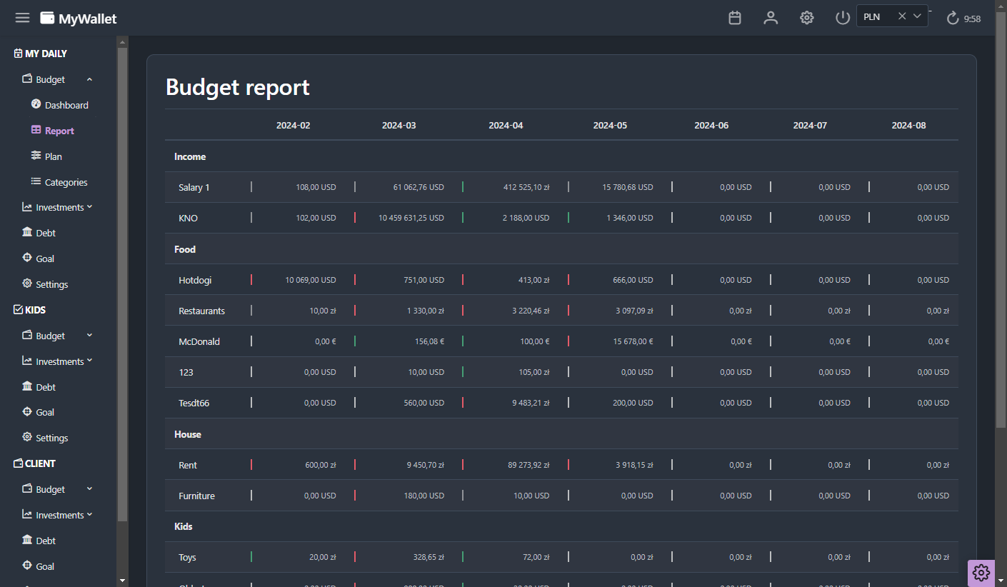
Task: Click the Plan sliders icon
Action: [36, 156]
